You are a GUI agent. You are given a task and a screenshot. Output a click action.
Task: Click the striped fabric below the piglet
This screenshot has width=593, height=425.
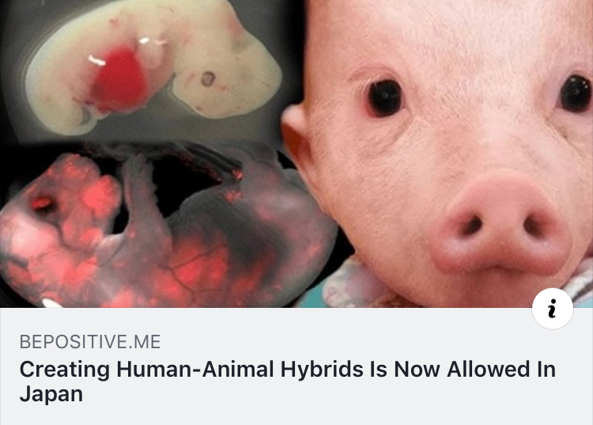pyautogui.click(x=580, y=282)
